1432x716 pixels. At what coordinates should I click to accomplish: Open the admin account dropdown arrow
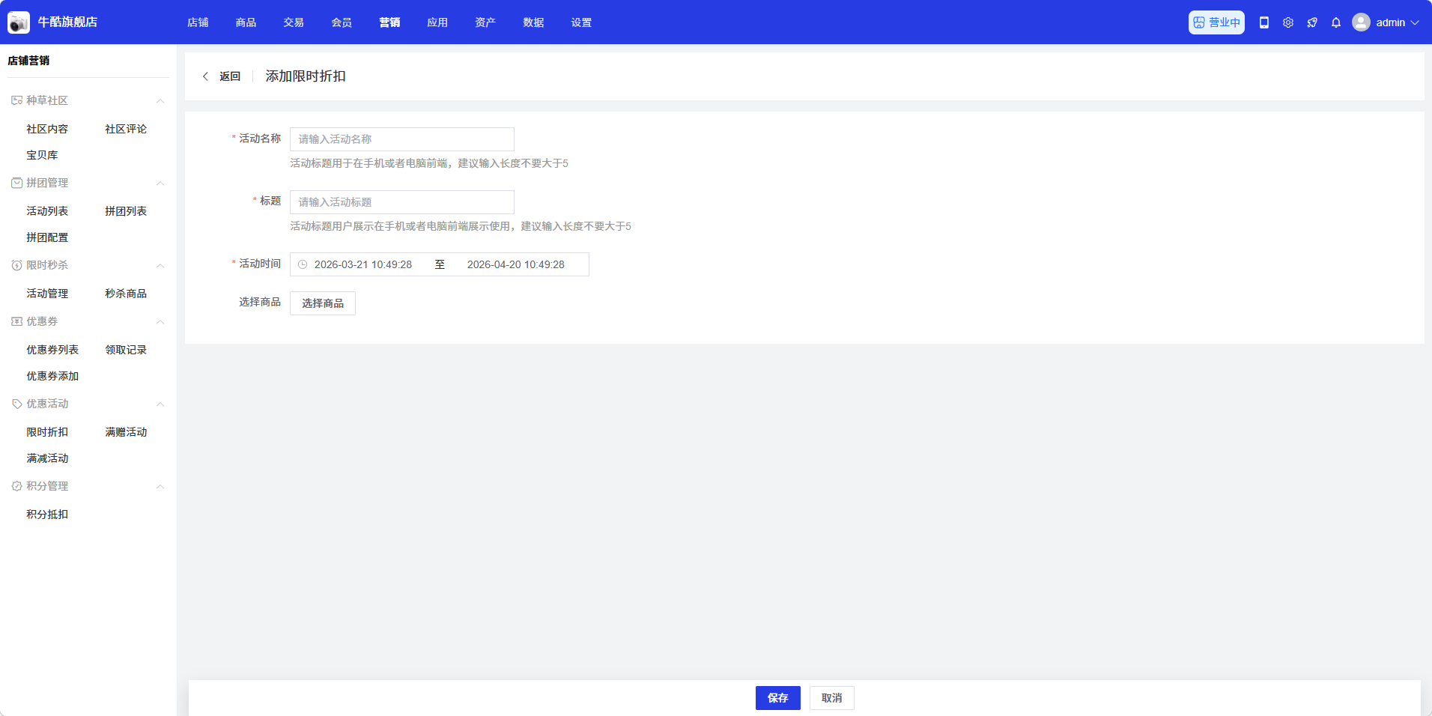pos(1415,22)
